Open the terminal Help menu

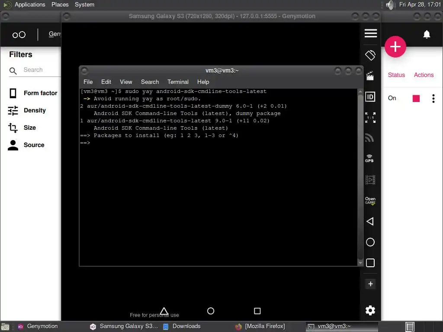click(x=203, y=82)
